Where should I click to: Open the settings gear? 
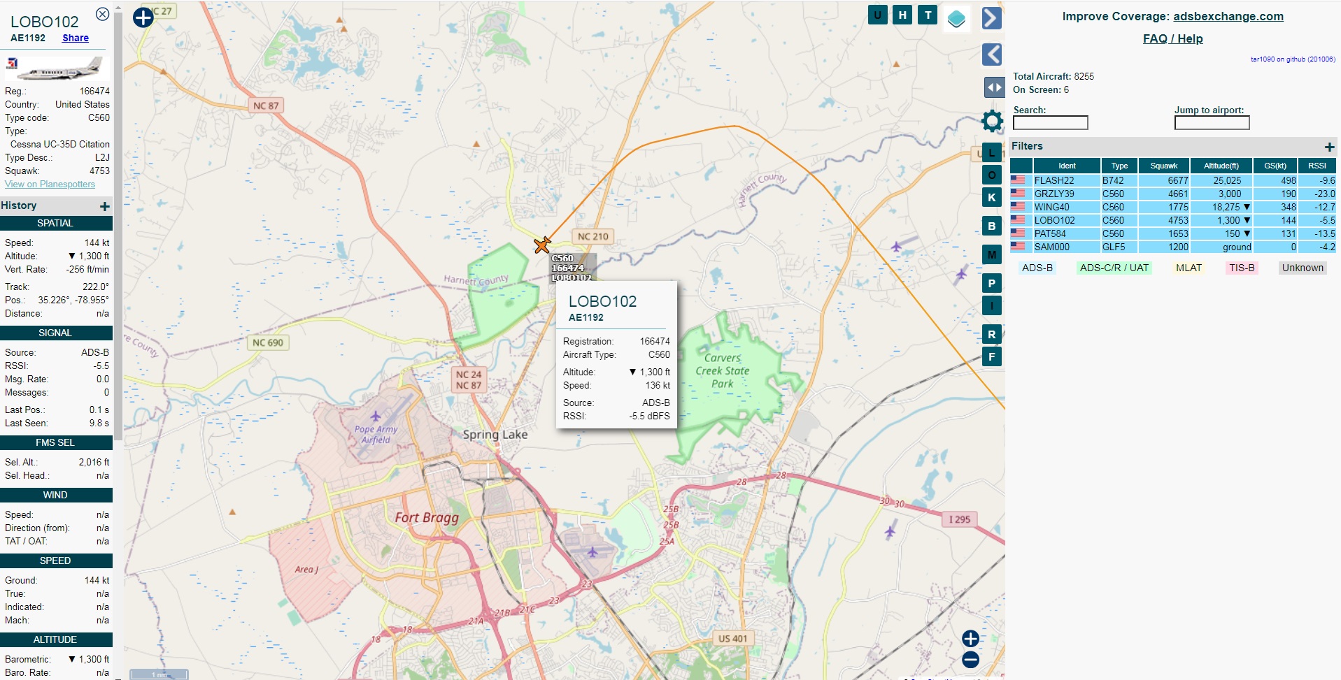click(992, 121)
